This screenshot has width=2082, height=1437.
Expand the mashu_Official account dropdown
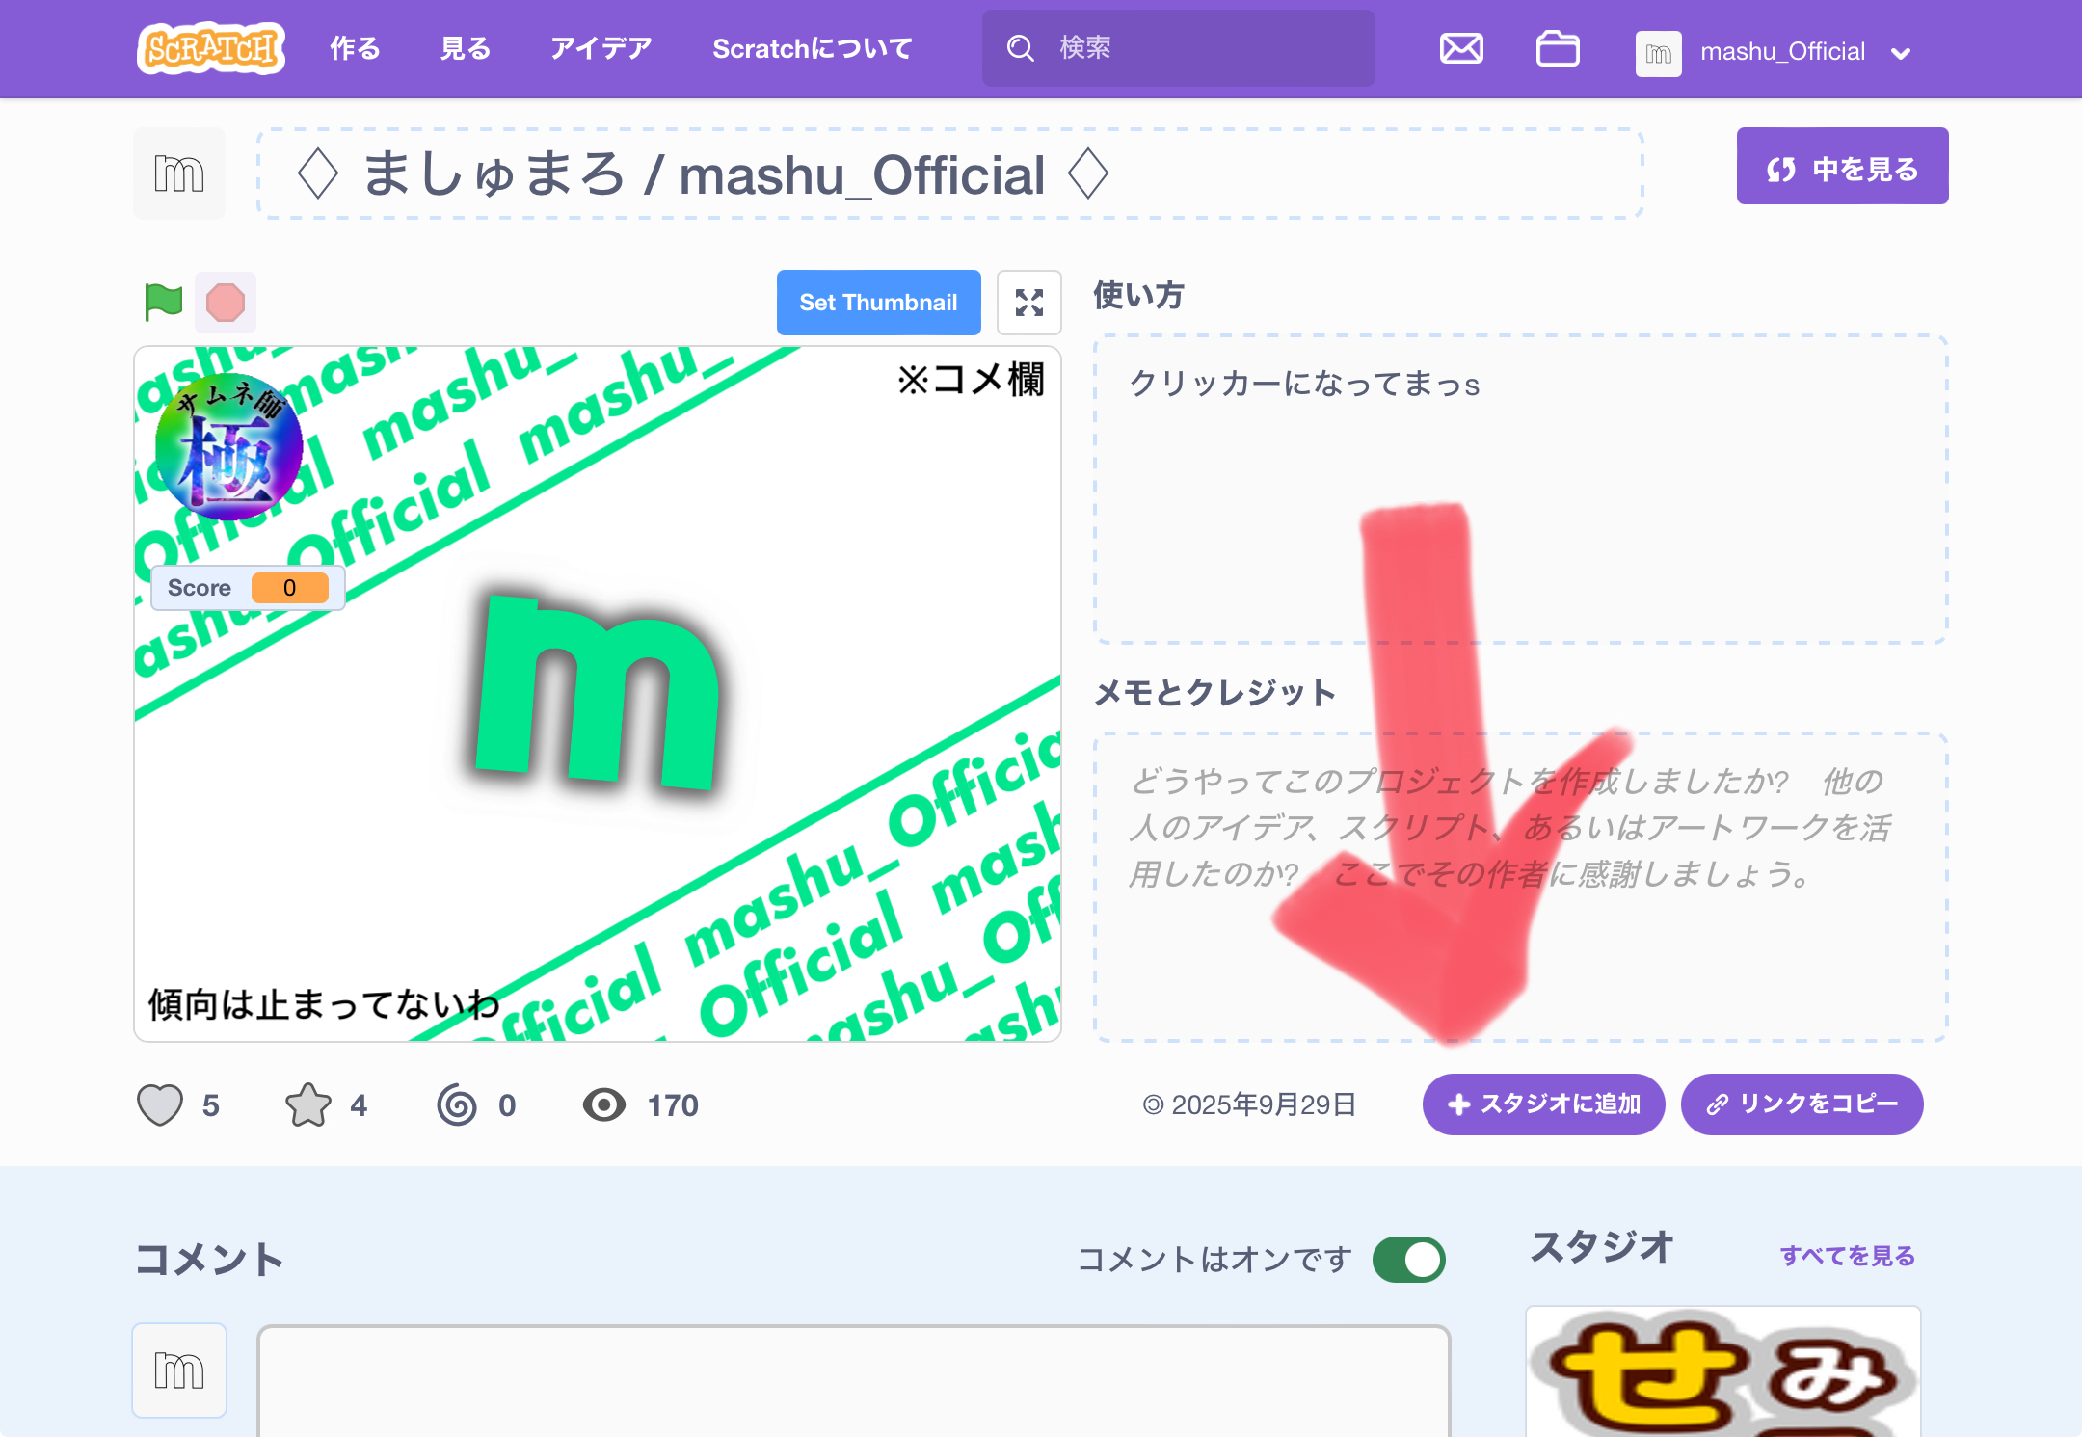[1901, 54]
